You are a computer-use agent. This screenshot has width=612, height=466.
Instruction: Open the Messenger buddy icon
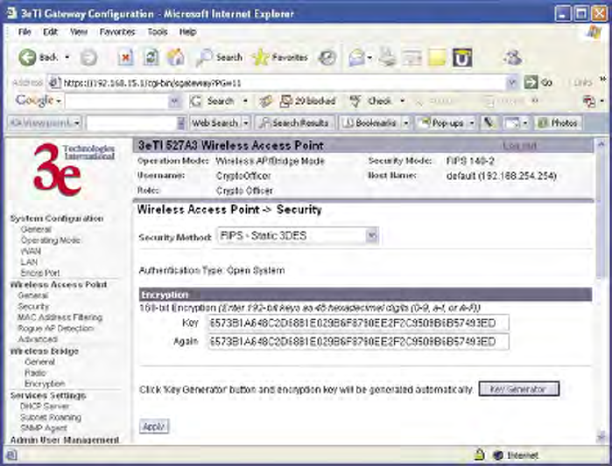pos(512,58)
